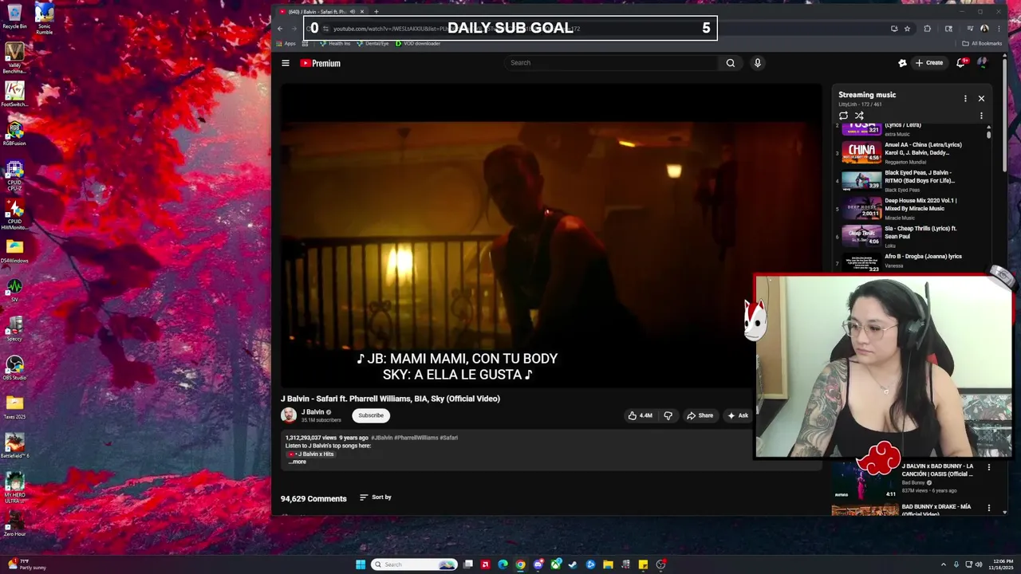Open options for Bad Bunny x Drake MÍA video
Image resolution: width=1021 pixels, height=574 pixels.
(x=989, y=508)
